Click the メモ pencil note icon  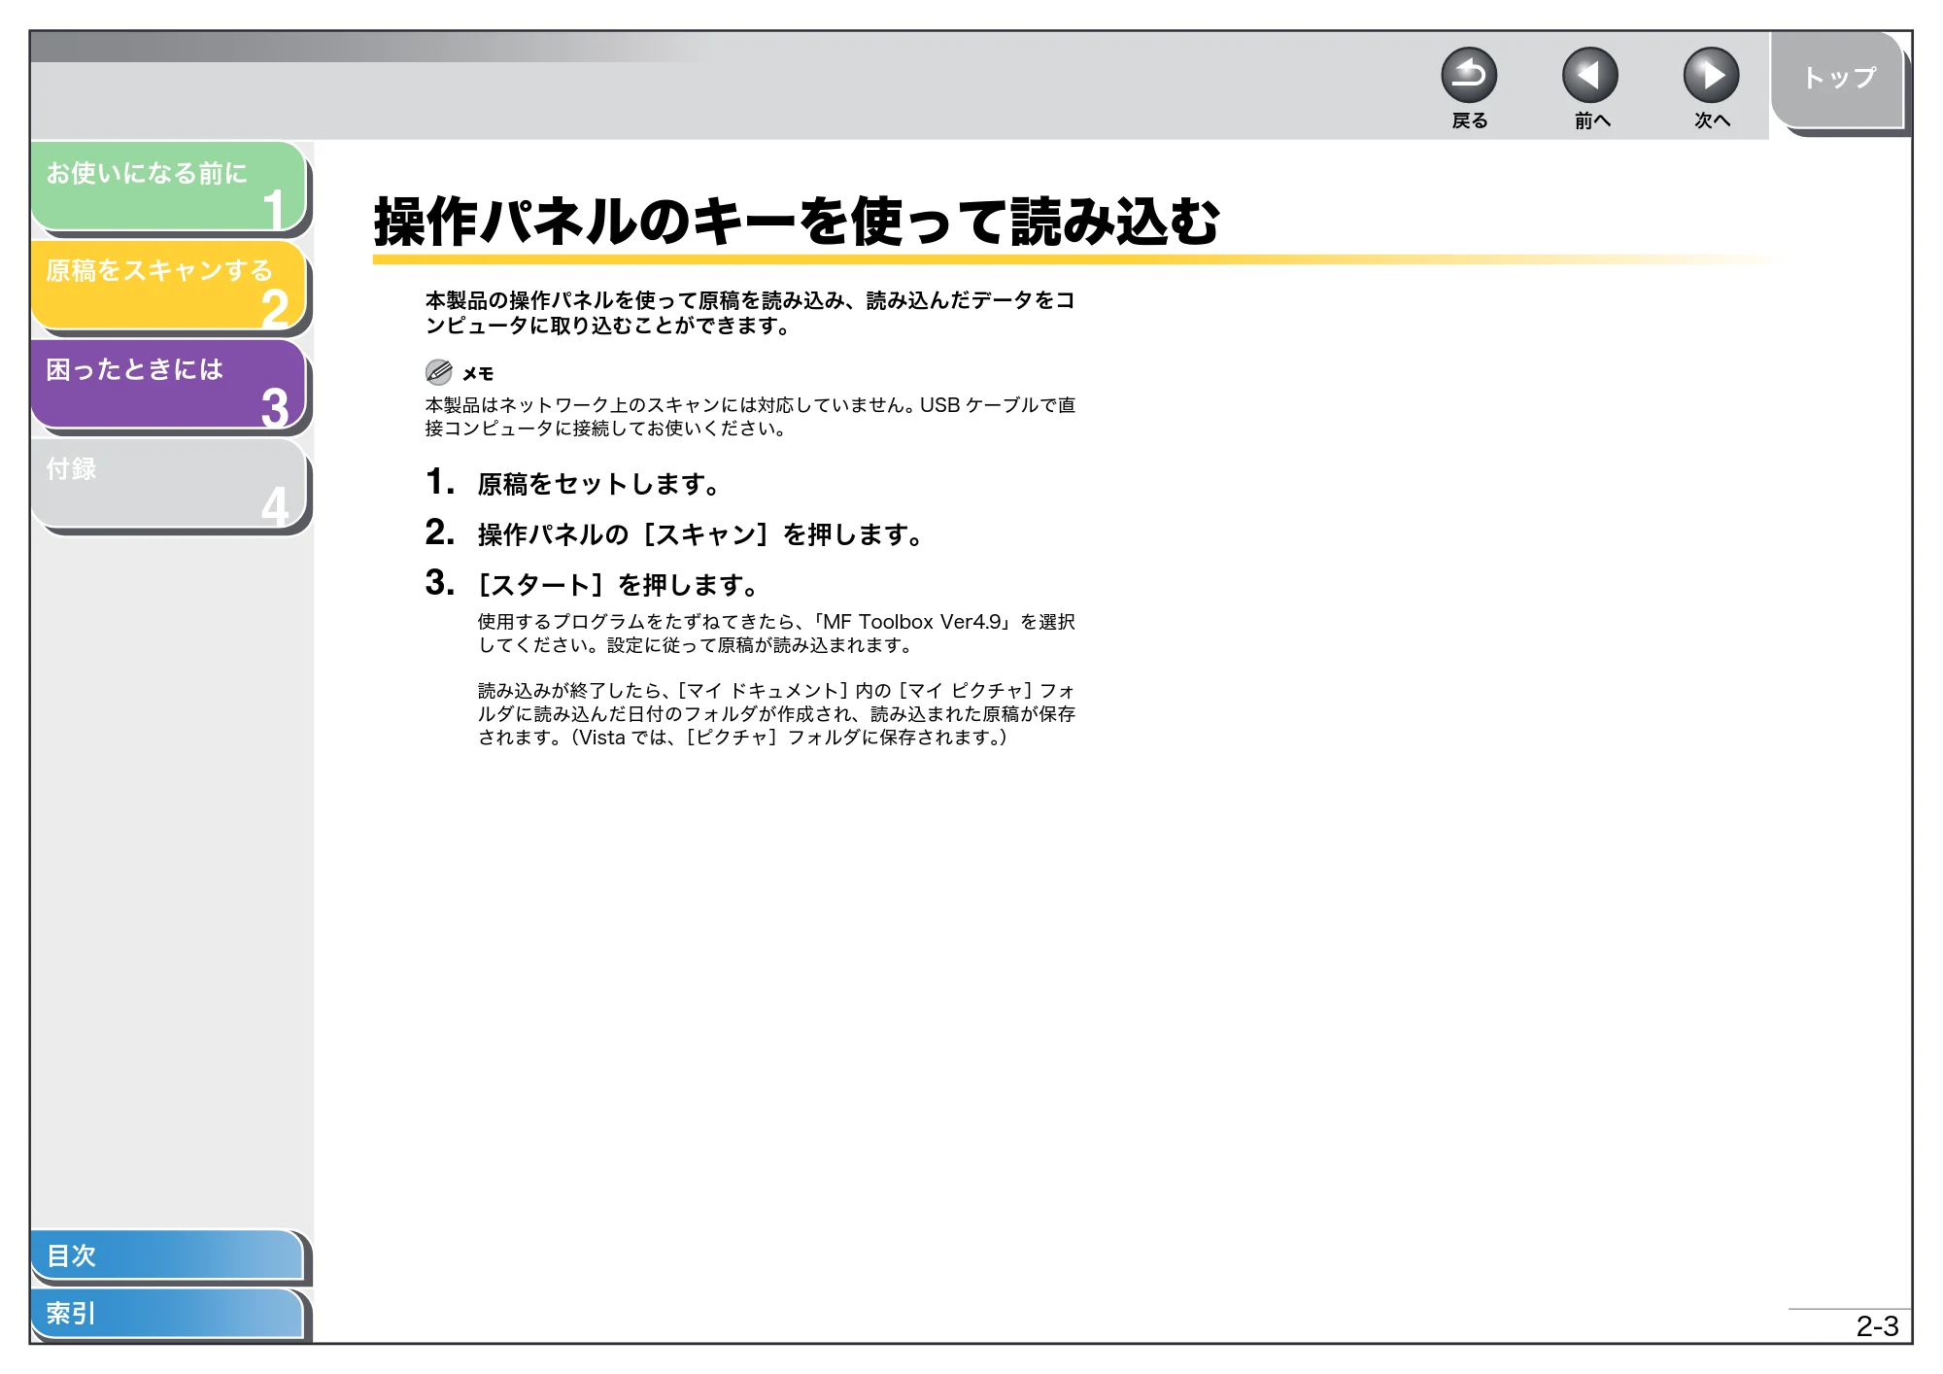[439, 372]
